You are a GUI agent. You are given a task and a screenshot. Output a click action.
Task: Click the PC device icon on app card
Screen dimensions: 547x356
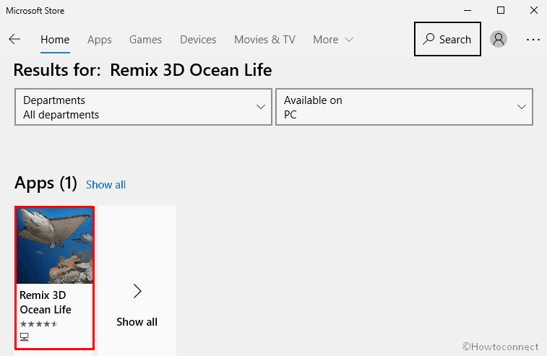(x=24, y=337)
